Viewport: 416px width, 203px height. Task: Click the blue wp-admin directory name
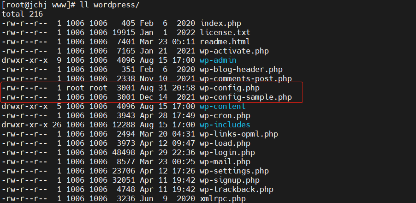[x=218, y=60]
